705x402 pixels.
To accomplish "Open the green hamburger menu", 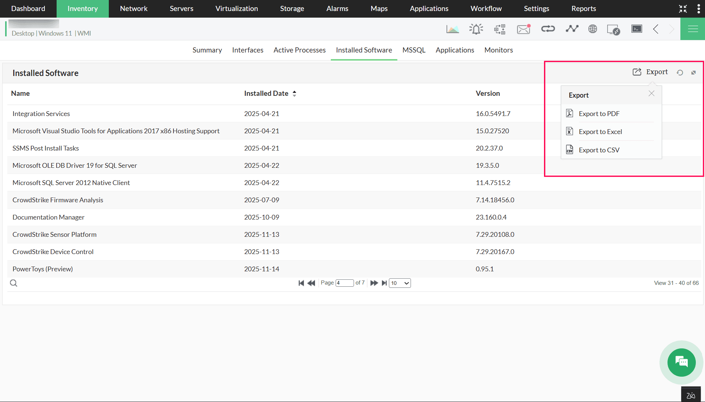I will 693,29.
